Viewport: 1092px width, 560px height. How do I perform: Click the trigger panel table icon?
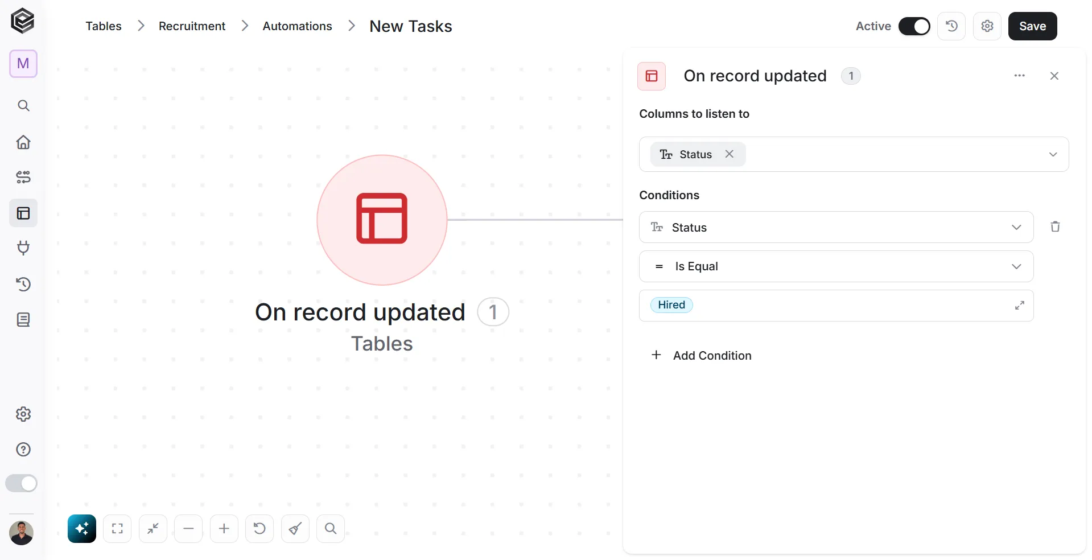pos(652,76)
